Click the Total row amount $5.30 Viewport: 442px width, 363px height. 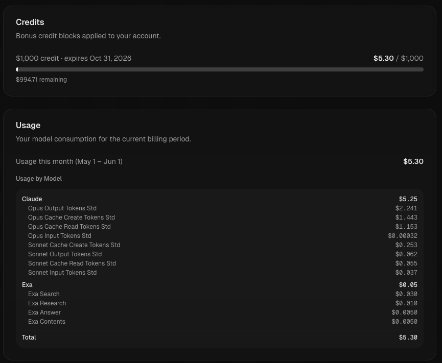408,337
